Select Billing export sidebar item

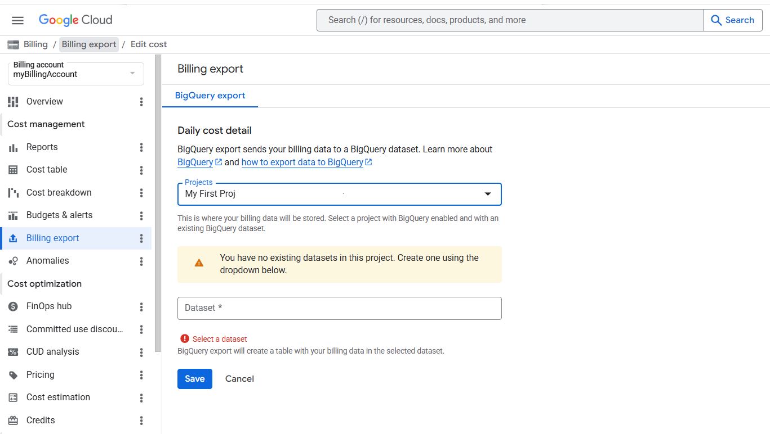coord(75,238)
